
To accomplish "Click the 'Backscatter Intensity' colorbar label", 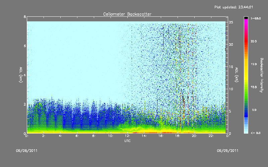I will click(262, 75).
